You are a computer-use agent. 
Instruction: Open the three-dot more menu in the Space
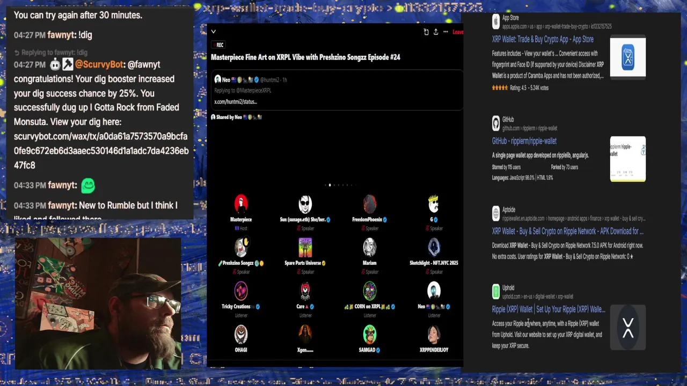[x=445, y=32]
